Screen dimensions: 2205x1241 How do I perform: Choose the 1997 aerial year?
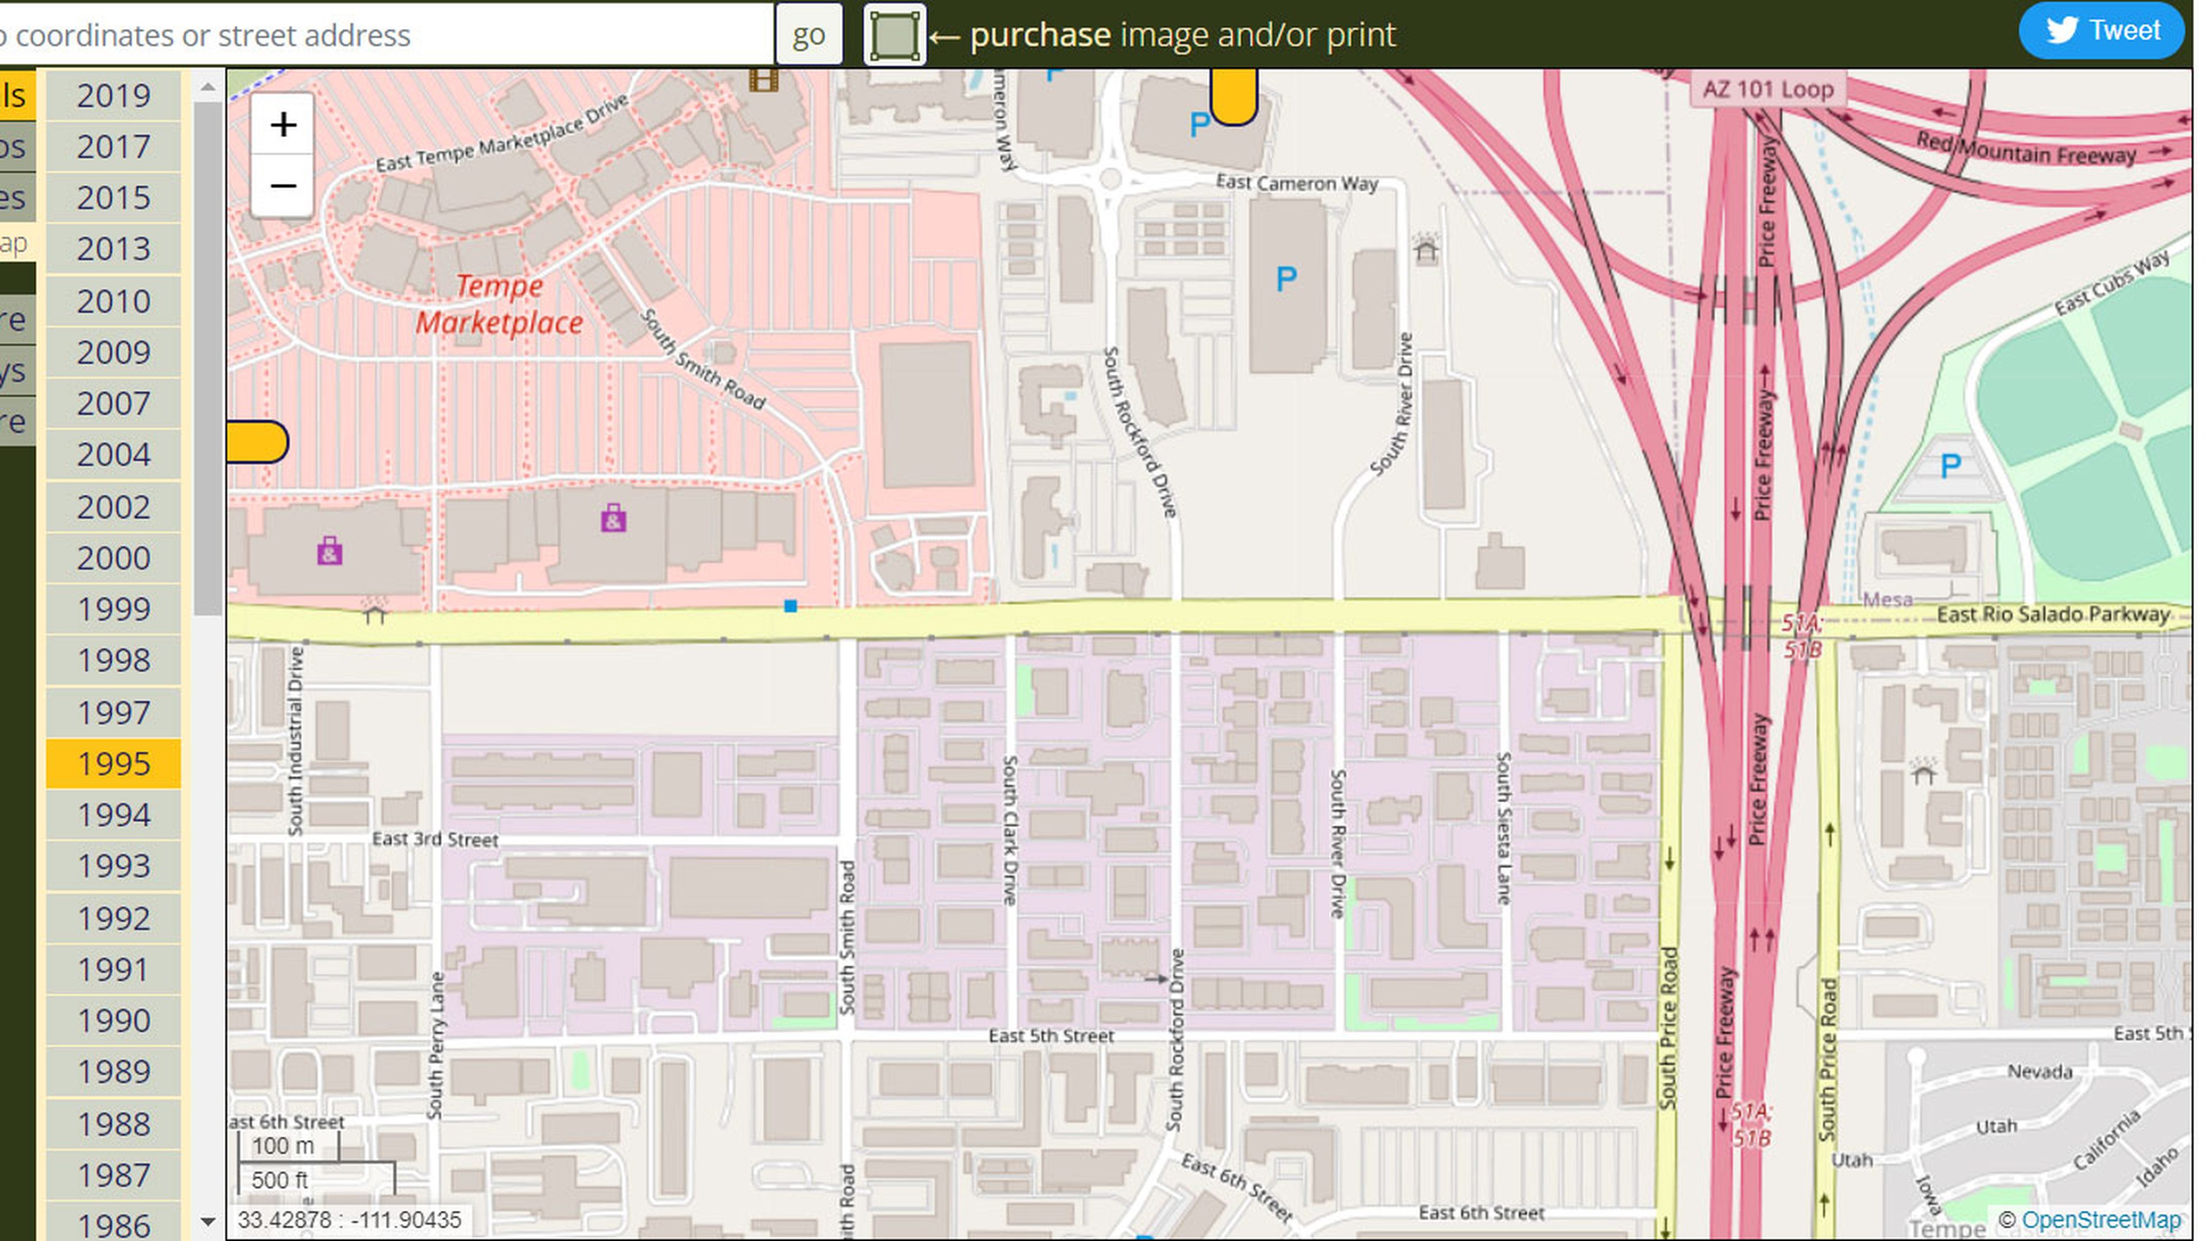(113, 712)
